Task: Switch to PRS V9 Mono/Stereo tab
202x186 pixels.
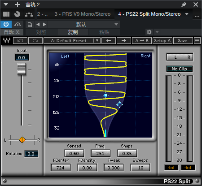Action: (83, 14)
